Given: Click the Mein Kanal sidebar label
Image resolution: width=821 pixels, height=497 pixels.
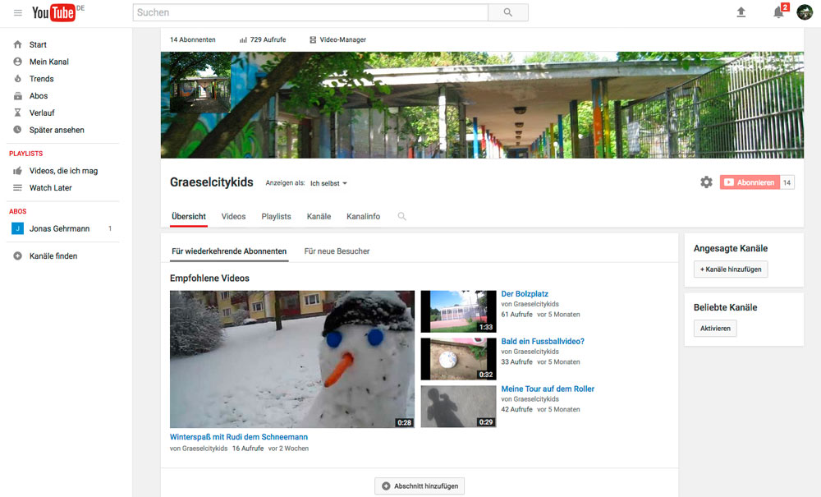Looking at the screenshot, I should (48, 62).
